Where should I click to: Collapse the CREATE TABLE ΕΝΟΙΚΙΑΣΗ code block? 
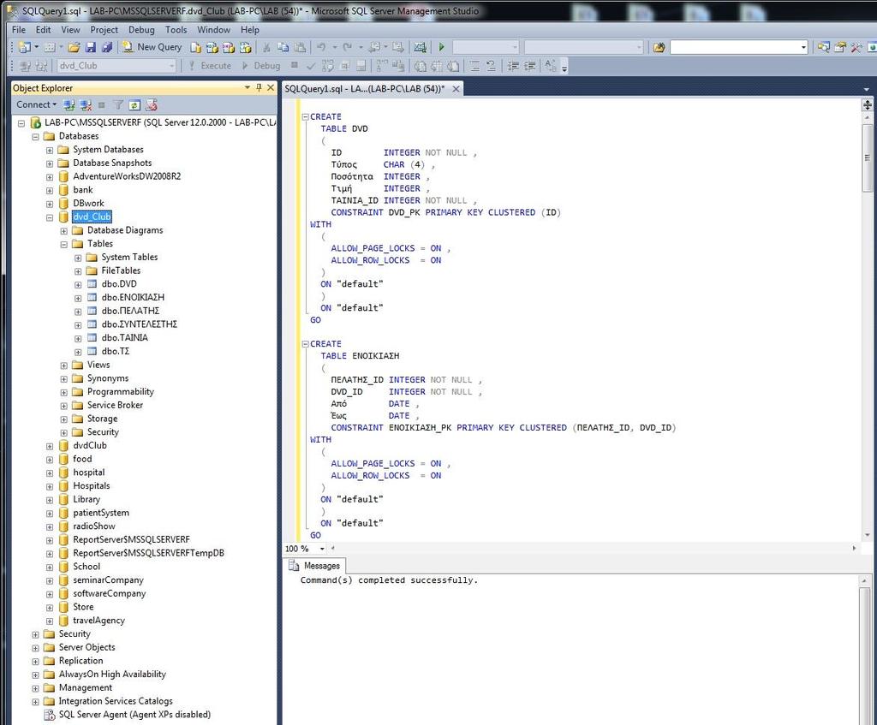pos(306,344)
